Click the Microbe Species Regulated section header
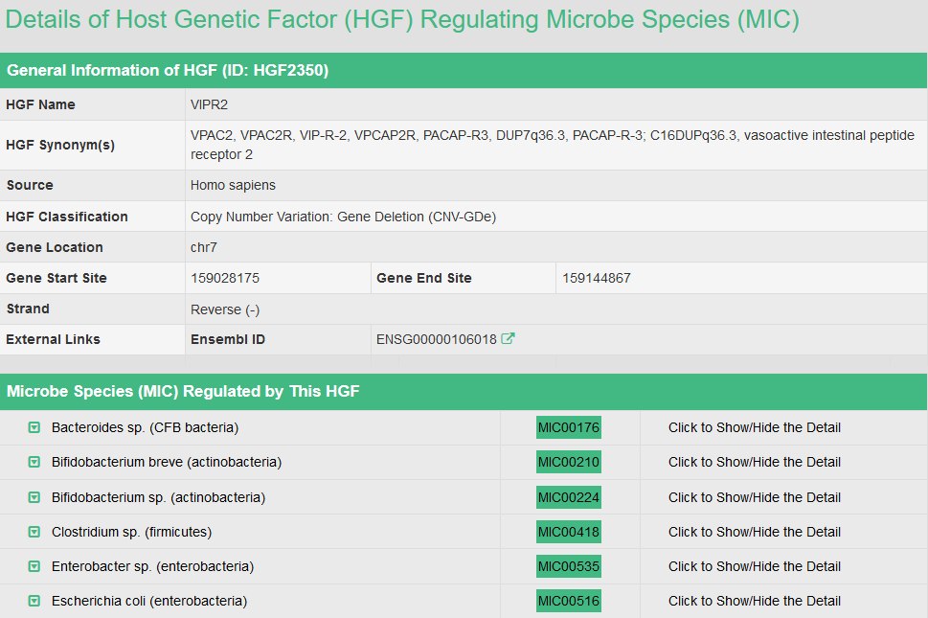The width and height of the screenshot is (928, 618). coord(183,391)
